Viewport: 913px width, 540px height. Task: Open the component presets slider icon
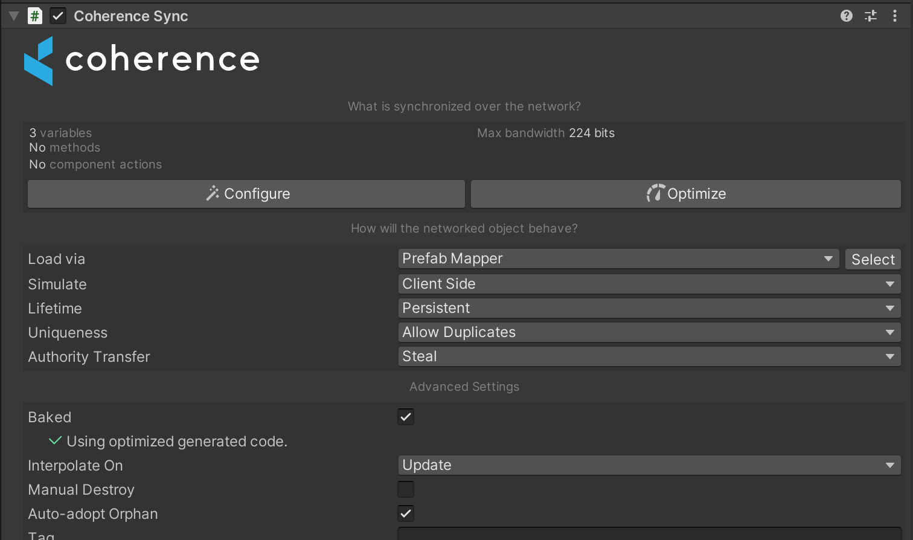pyautogui.click(x=870, y=16)
